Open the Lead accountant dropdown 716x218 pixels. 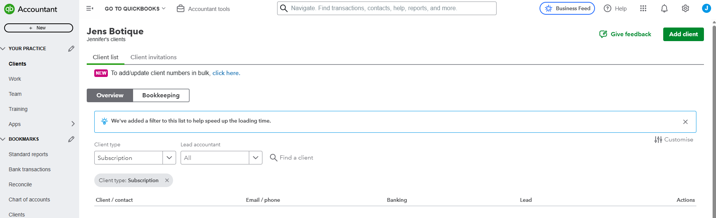pos(221,158)
